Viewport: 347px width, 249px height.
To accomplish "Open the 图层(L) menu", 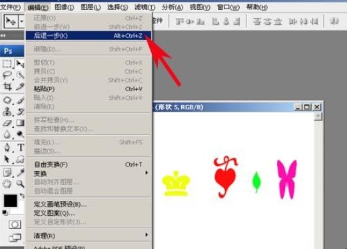I will [x=91, y=7].
